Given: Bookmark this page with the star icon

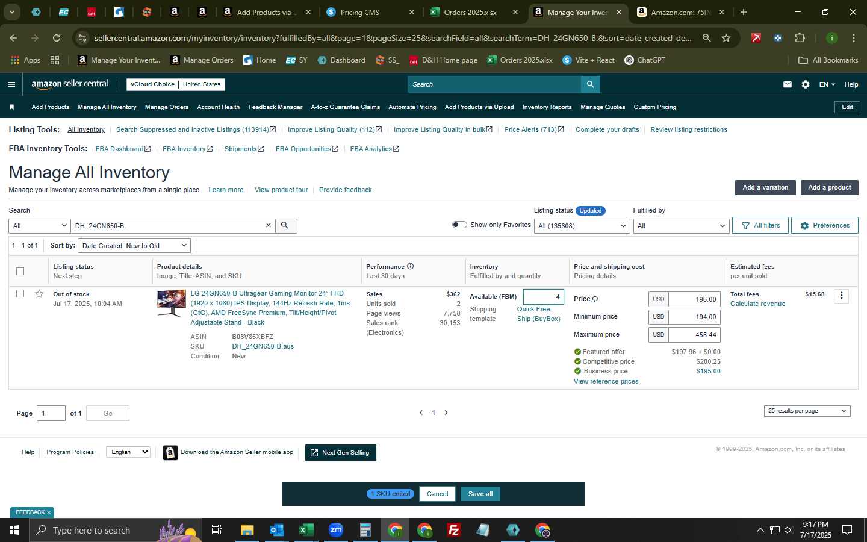Looking at the screenshot, I should pos(726,38).
